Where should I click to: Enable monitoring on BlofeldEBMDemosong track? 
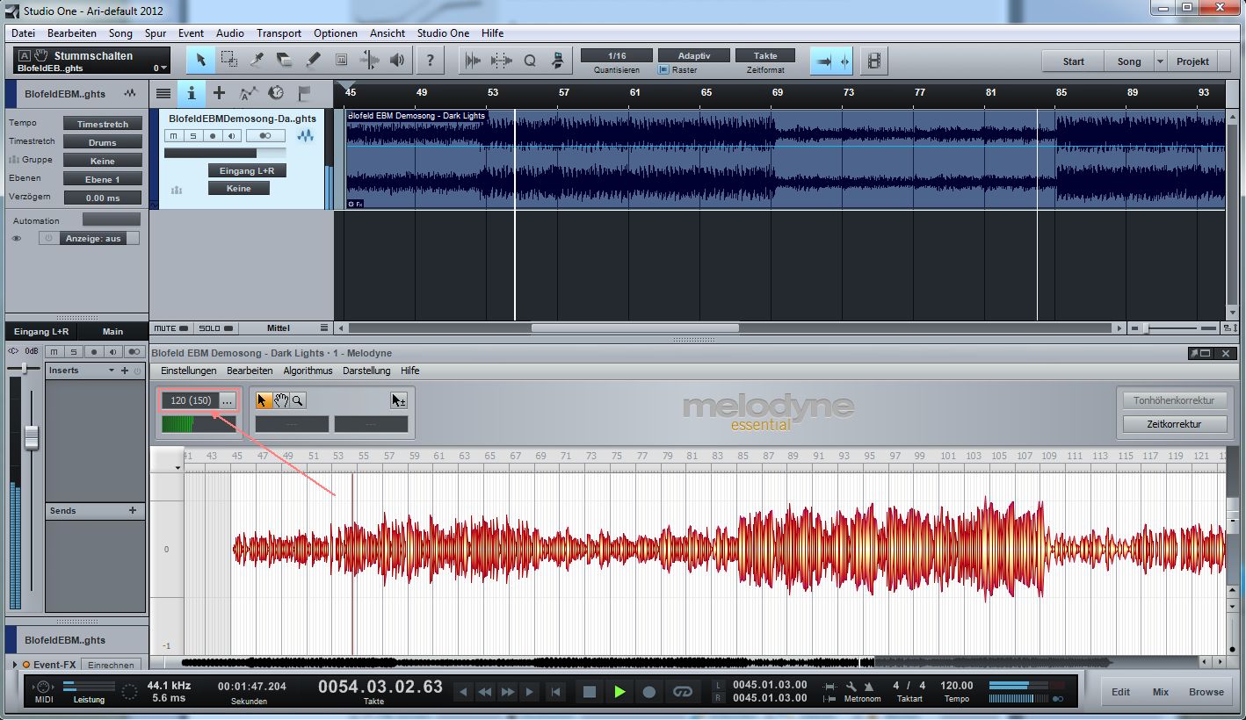pyautogui.click(x=231, y=136)
